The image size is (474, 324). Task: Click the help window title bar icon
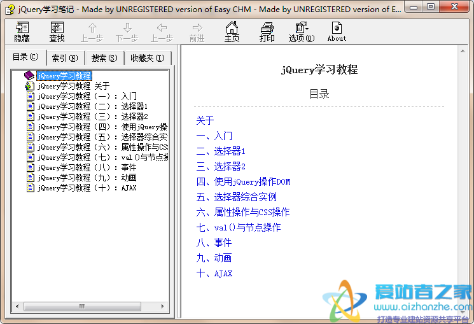(10, 9)
